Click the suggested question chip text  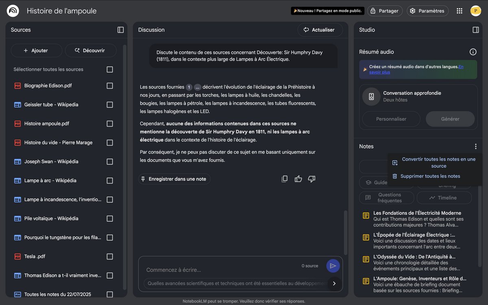point(237,283)
